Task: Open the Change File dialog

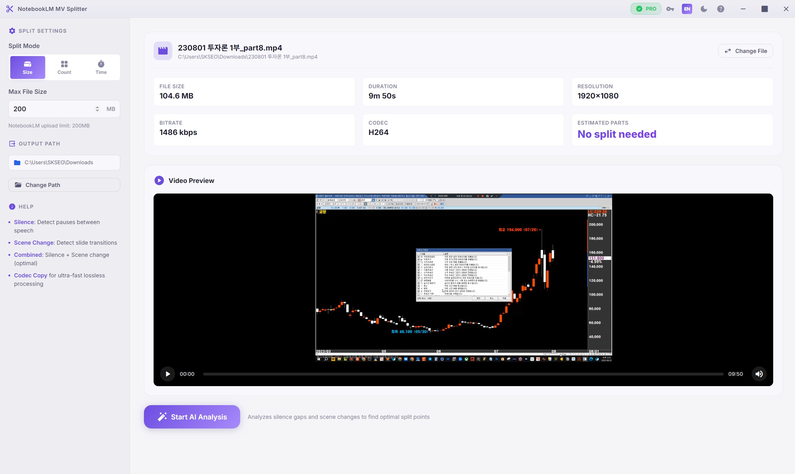Action: point(745,50)
